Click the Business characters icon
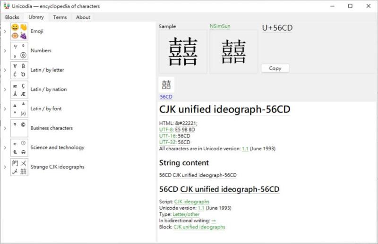Image resolution: width=378 pixels, height=244 pixels. coord(19,129)
